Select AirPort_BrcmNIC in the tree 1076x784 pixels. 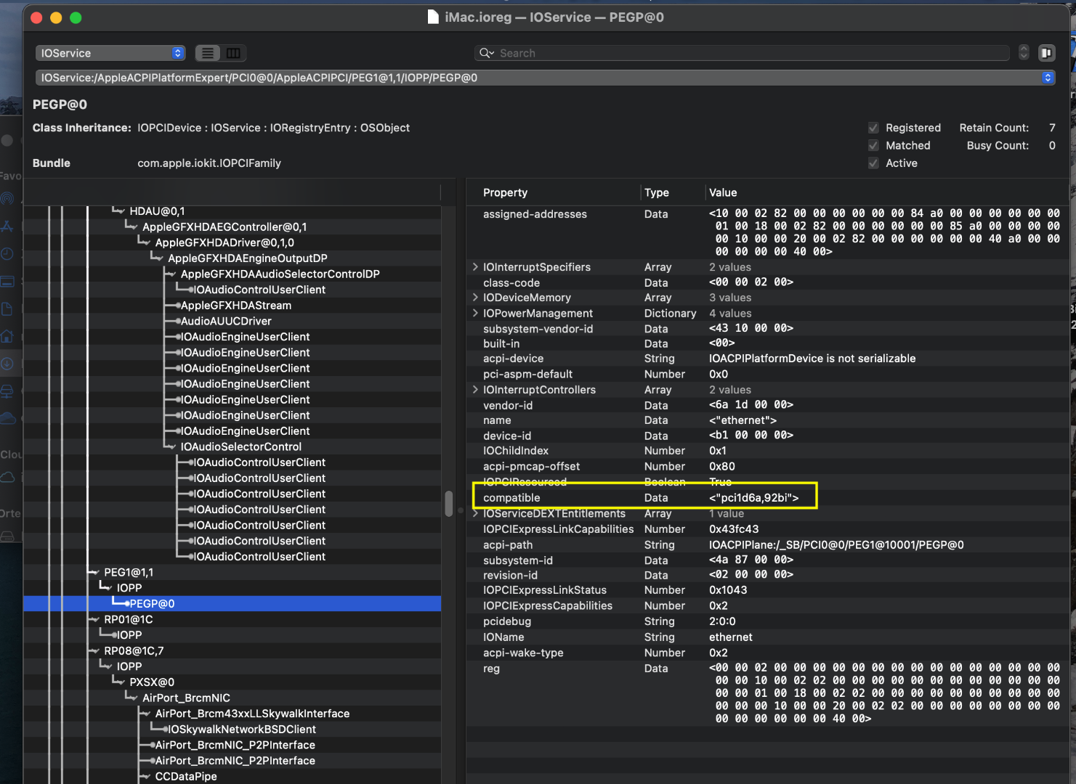click(x=186, y=698)
